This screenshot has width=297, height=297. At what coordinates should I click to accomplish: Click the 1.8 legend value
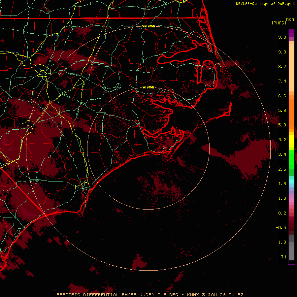[282, 184]
